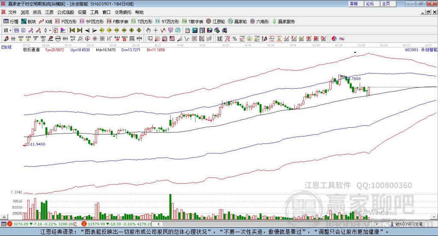
Task: Click the 沪 Shanghai index status icon
Action: 9,224
